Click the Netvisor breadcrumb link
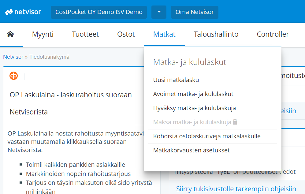The height and width of the screenshot is (194, 305). click(13, 57)
